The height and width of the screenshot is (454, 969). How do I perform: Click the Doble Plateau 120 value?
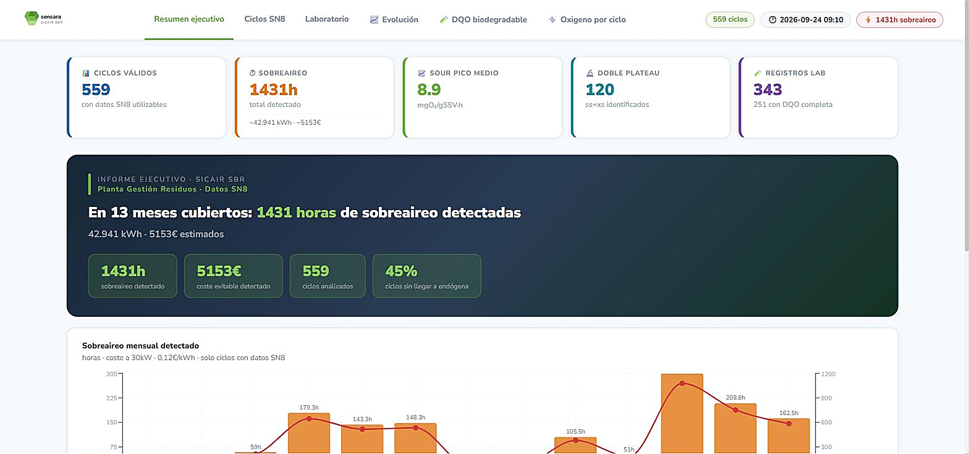pos(600,90)
